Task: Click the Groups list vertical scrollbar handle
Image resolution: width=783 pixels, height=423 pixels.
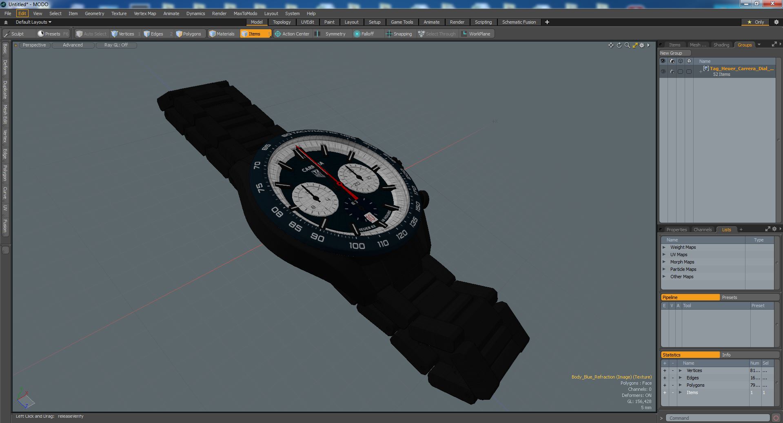Action: coord(778,140)
